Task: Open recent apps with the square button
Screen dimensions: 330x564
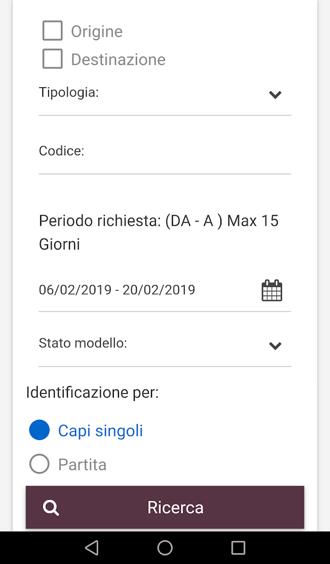Action: click(238, 547)
